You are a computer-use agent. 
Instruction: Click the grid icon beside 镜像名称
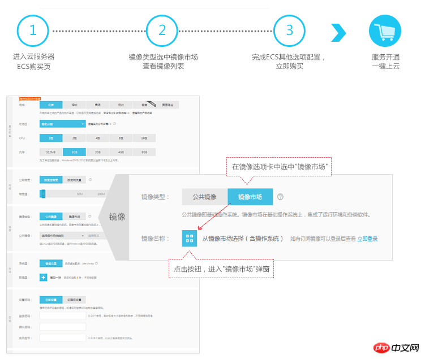(190, 238)
